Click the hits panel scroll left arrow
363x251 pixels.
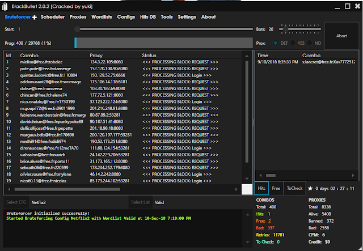[260, 175]
